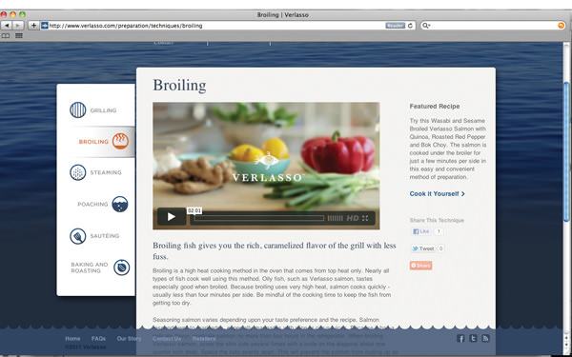Click Cook It Yourself link

coord(437,194)
